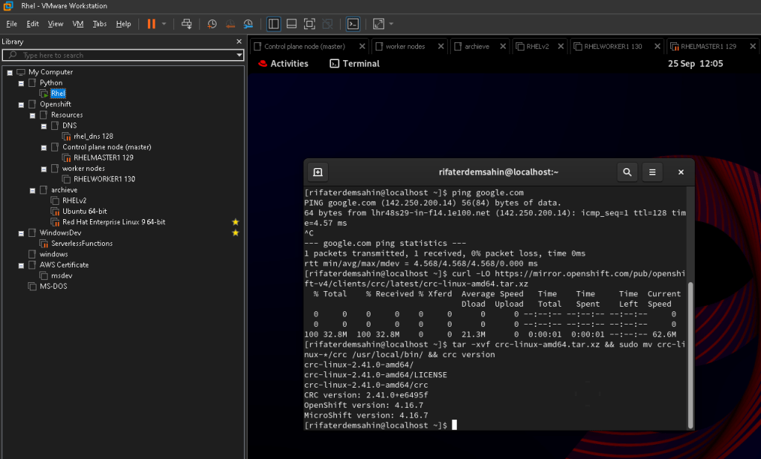Toggle favorite star on WindowsDev
761x459 pixels.
point(235,232)
